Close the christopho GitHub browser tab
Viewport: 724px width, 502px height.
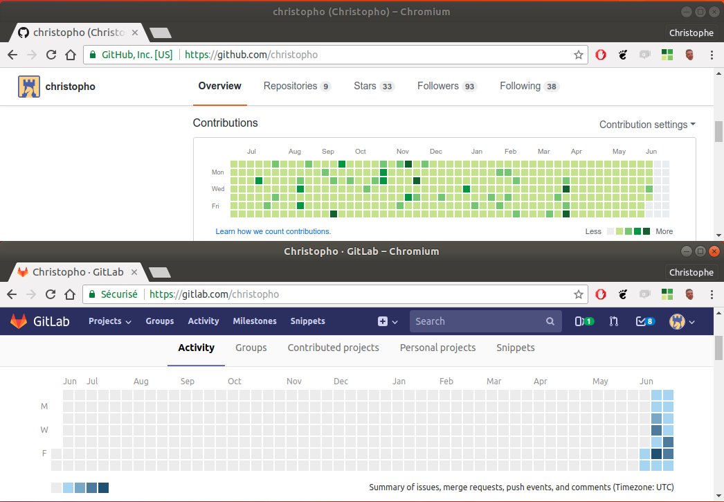135,33
